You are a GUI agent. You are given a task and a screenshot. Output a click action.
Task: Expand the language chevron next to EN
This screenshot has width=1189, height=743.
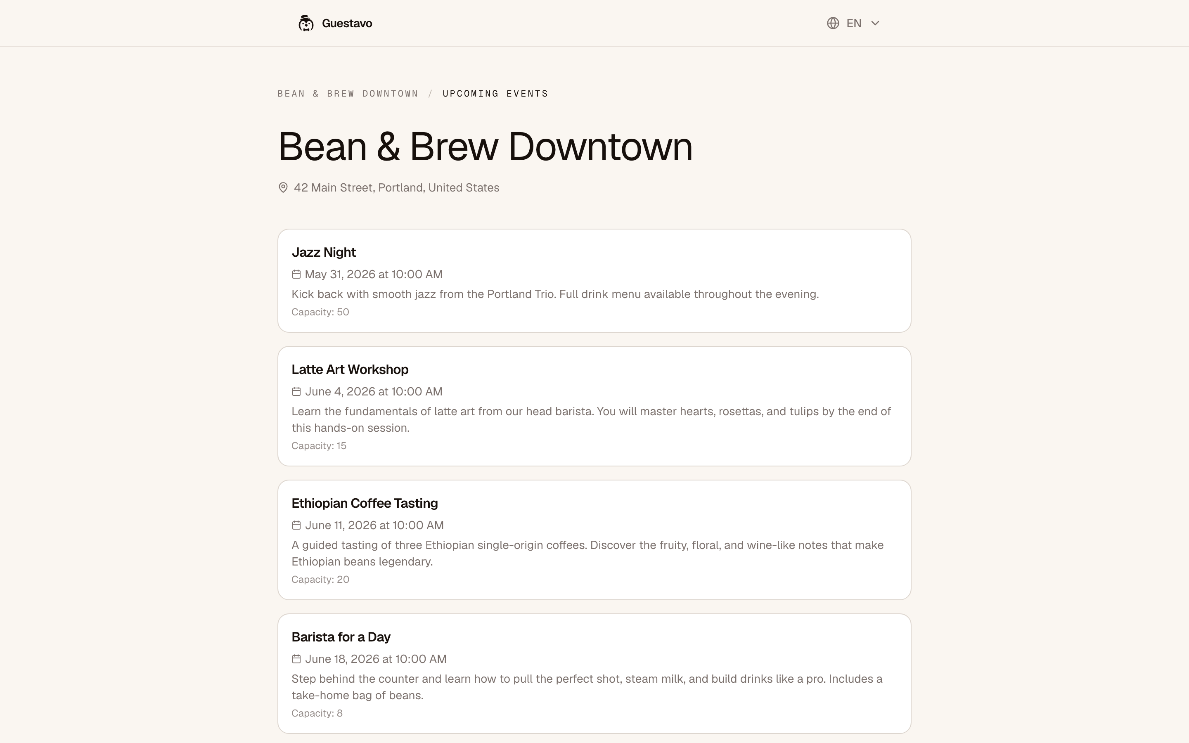pos(875,23)
